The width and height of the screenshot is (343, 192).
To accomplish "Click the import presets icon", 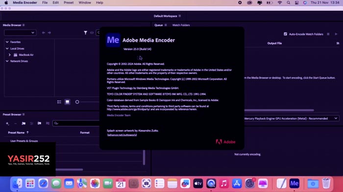I will coord(39,124).
